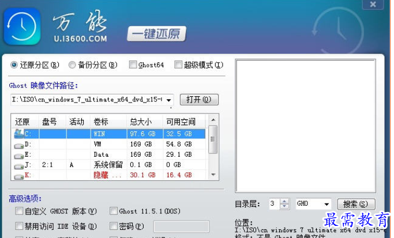This screenshot has height=238, width=394.
Task: Click the 卷标 column header
Action: click(108, 122)
